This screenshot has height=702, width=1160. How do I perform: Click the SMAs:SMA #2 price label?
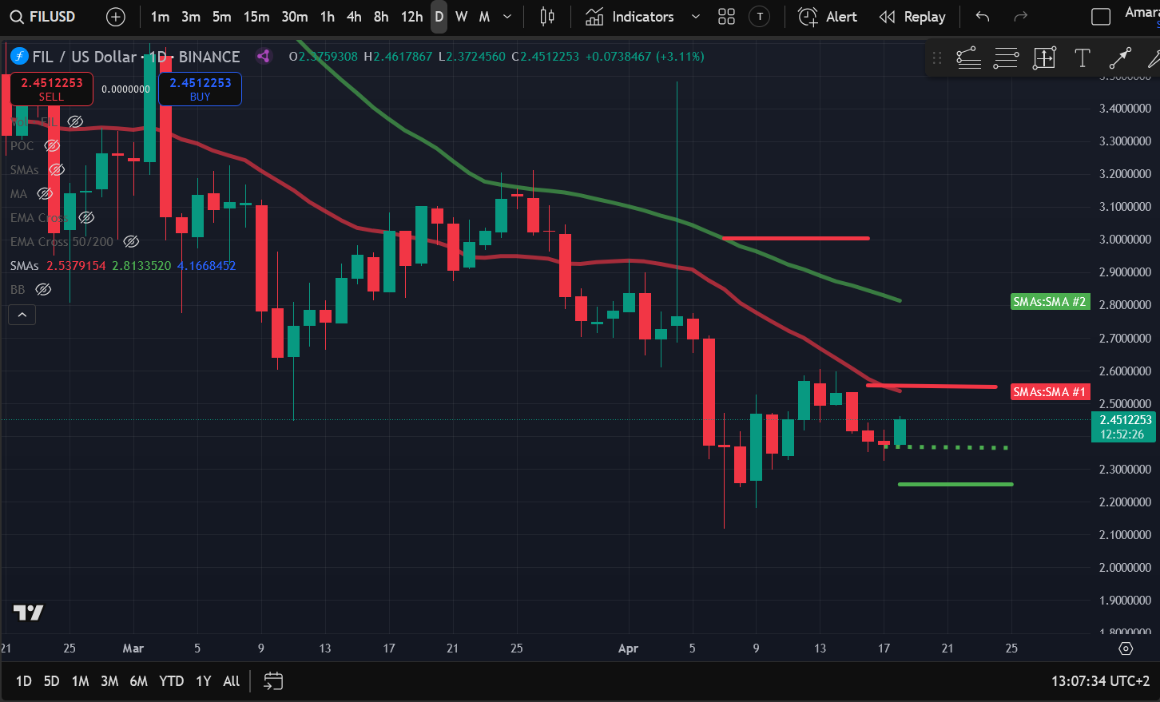(x=1050, y=302)
